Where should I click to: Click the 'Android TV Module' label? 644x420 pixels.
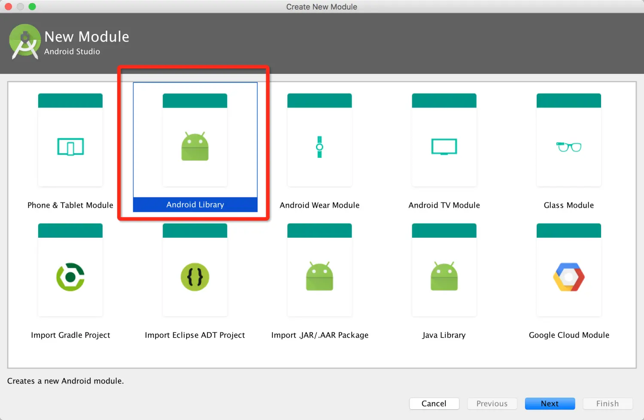444,205
